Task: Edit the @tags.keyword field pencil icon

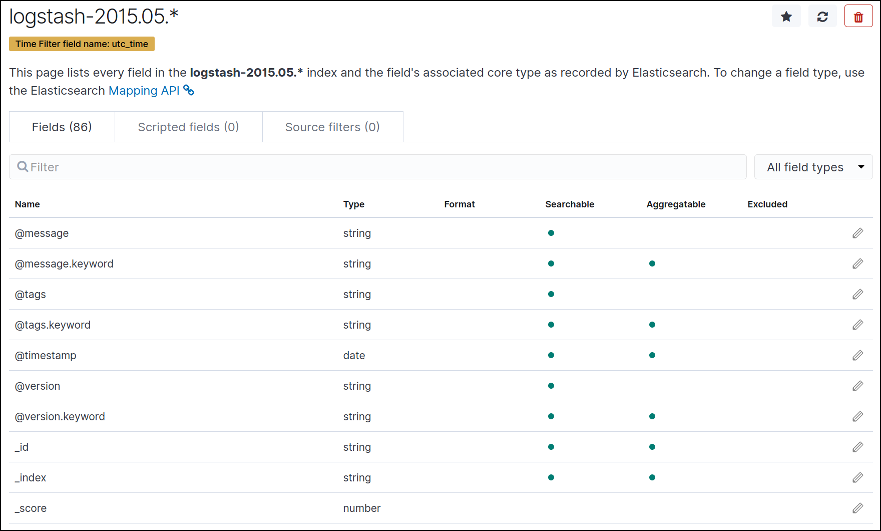Action: (858, 325)
